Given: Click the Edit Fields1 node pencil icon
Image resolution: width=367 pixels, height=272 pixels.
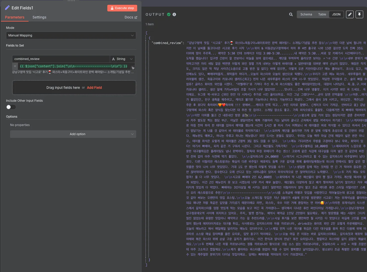Looking at the screenshot, I should [7, 8].
